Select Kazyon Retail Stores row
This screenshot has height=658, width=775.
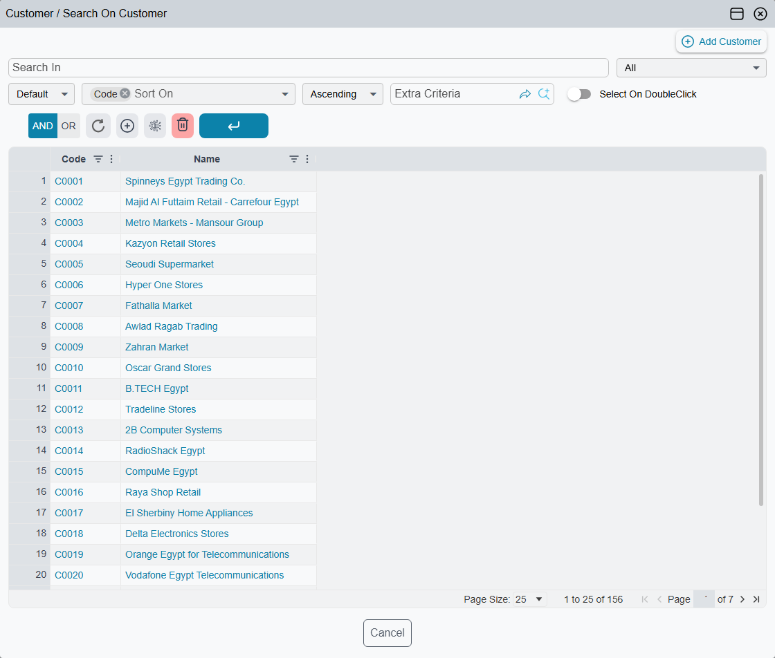coord(170,243)
